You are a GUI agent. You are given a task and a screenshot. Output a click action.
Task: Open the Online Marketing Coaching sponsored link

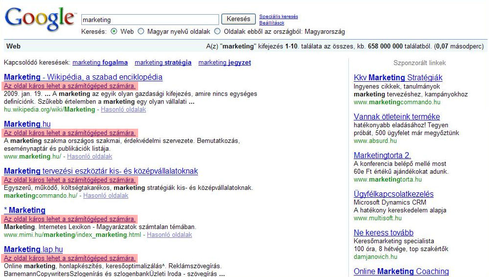pos(401,272)
